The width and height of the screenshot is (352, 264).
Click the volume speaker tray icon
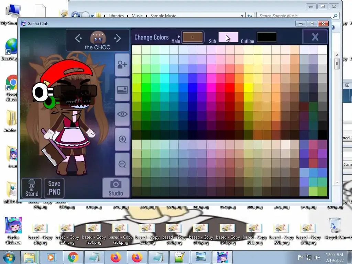point(317,257)
